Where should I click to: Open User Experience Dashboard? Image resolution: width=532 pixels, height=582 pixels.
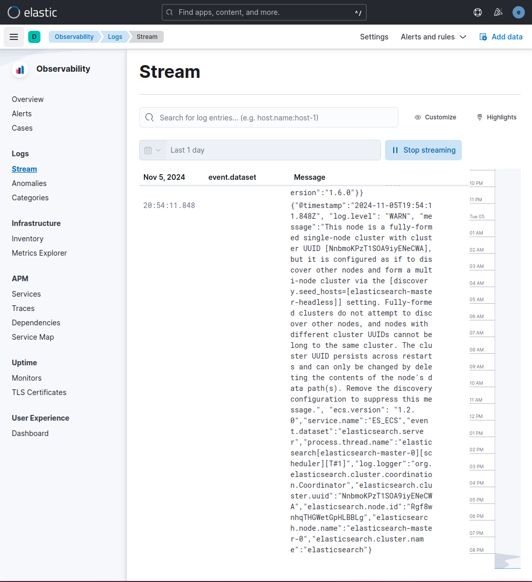click(x=30, y=433)
